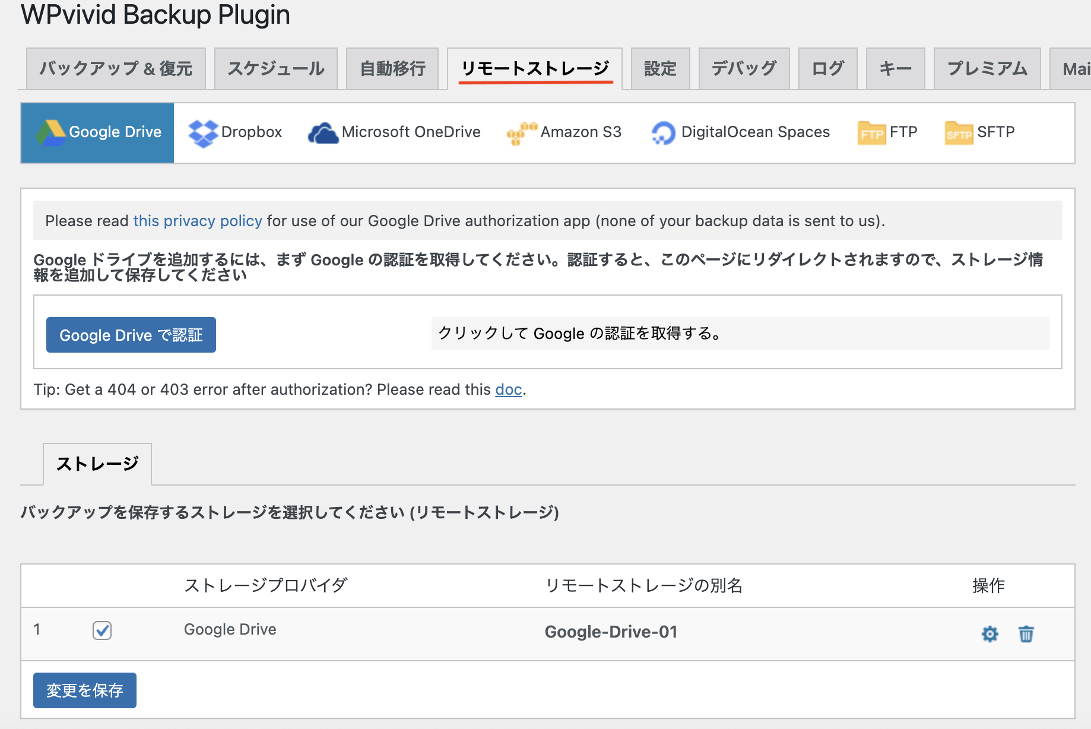Screen dimensions: 1091x729
Task: Open the バックアップ & 復元 tab
Action: pos(116,69)
